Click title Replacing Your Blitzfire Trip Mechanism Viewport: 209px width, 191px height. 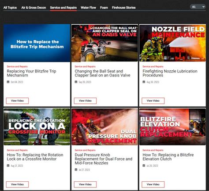coord(31,73)
